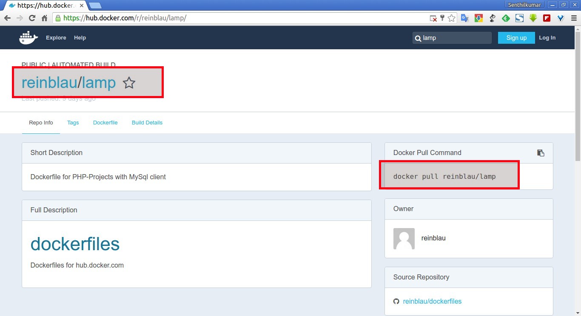Open the Feedly extension

(x=506, y=18)
